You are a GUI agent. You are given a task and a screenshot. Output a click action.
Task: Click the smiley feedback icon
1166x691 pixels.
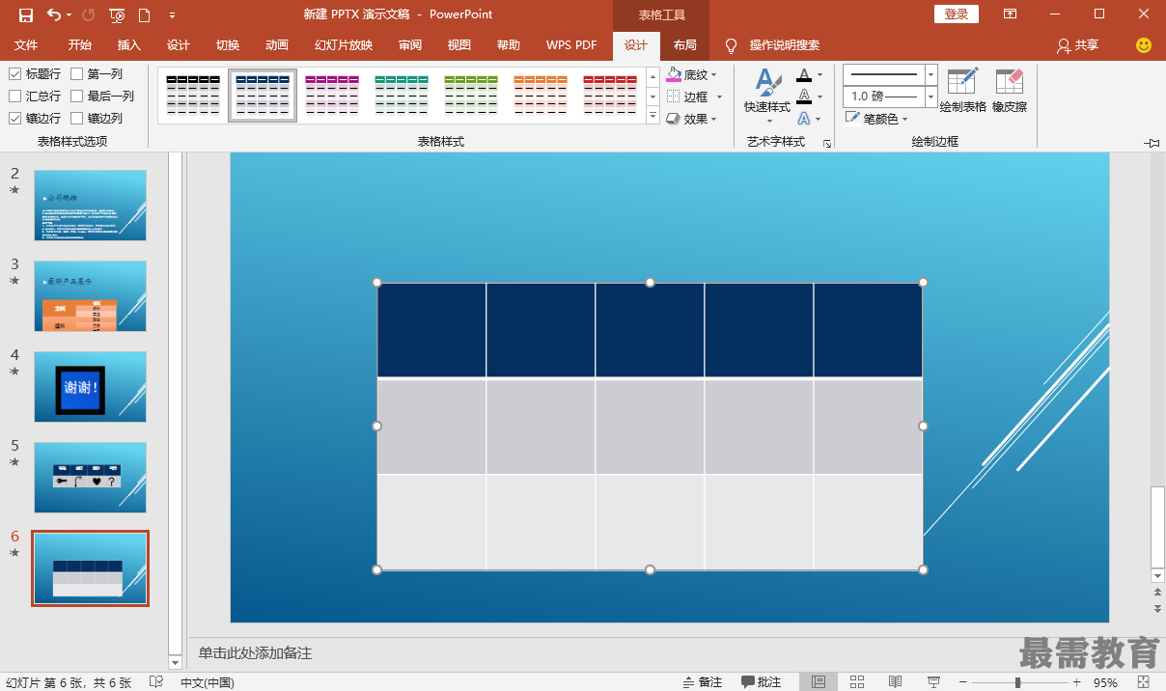[x=1144, y=45]
